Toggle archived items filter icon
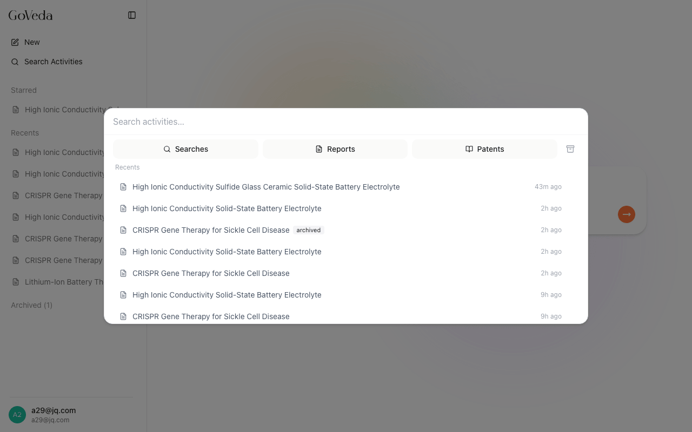 [x=570, y=149]
